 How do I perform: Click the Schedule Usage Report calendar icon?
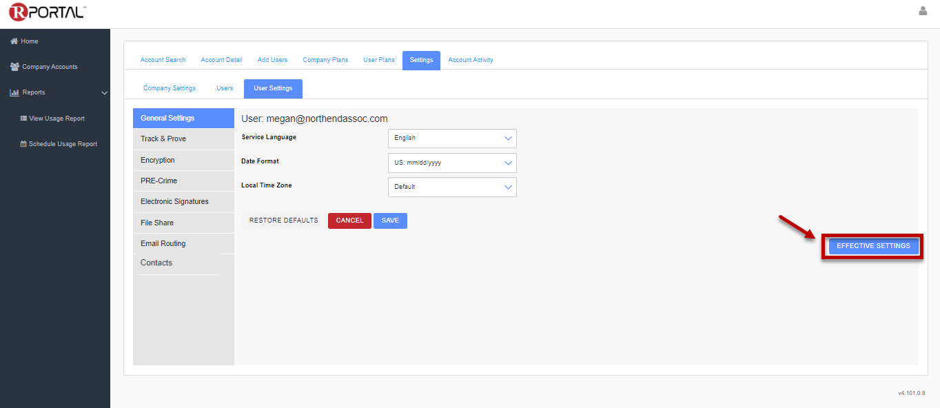point(23,144)
